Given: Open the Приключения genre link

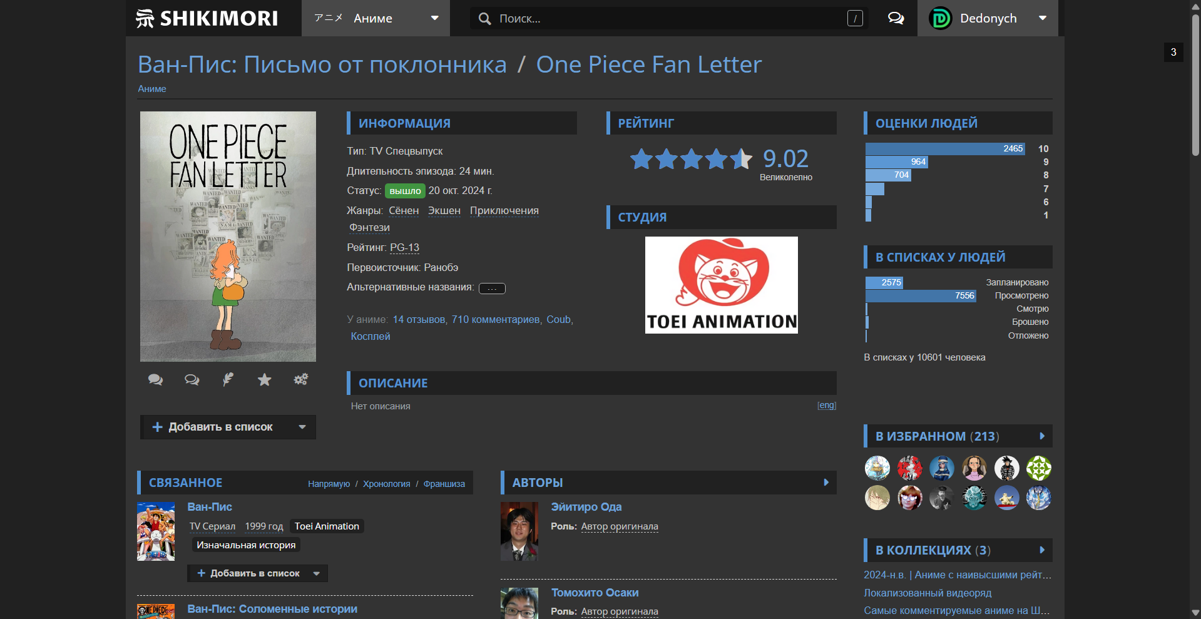Looking at the screenshot, I should (x=504, y=210).
